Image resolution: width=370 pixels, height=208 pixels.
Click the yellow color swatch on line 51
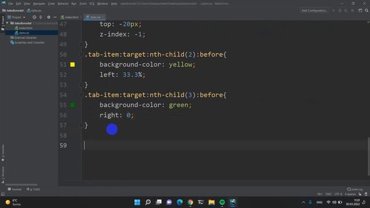72,65
